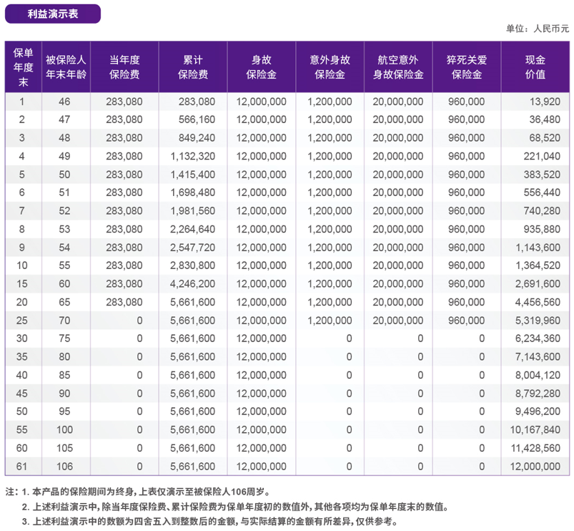Select the 被保险人年末年龄 column header
The height and width of the screenshot is (531, 574).
[66, 67]
